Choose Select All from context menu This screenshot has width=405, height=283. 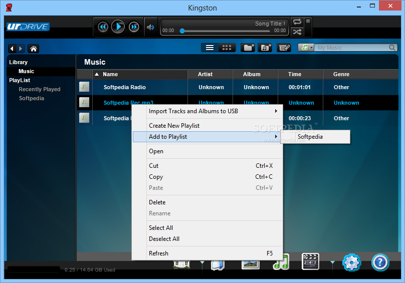click(x=208, y=228)
